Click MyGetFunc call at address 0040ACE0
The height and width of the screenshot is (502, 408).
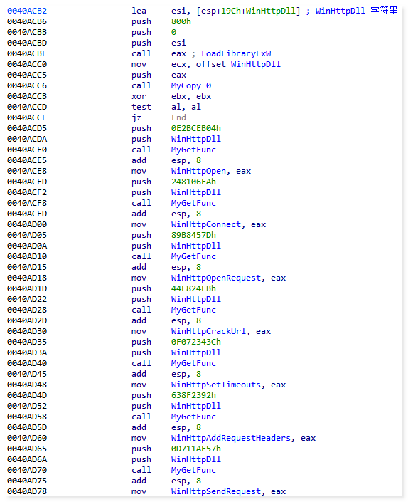tap(193, 150)
